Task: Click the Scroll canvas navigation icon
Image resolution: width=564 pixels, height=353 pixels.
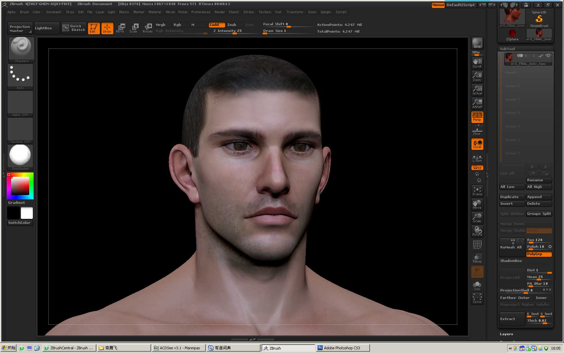Action: [477, 63]
